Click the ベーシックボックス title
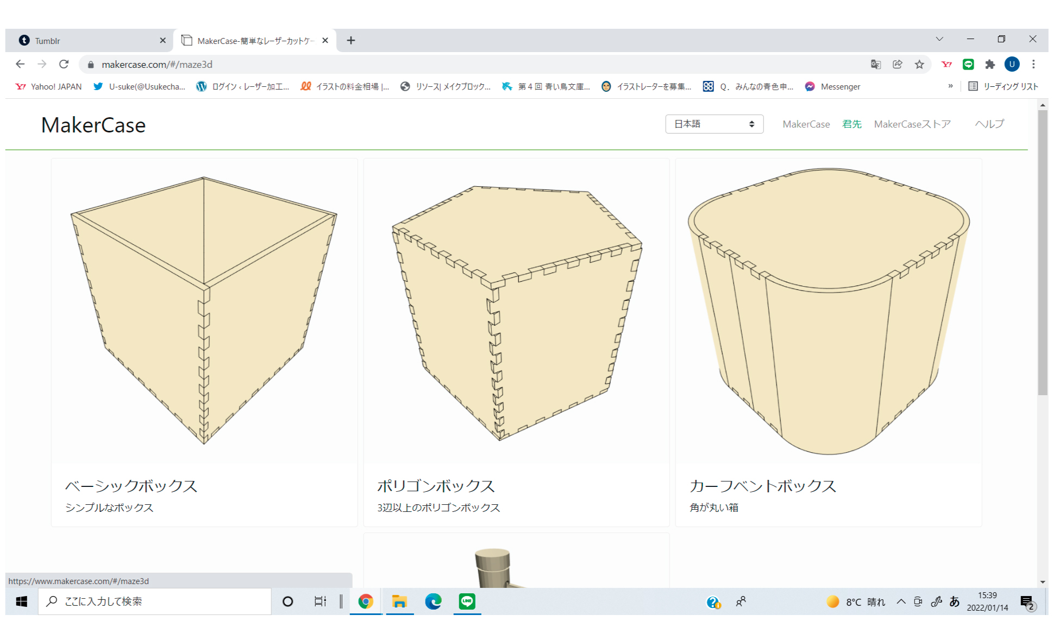1053x640 pixels. 131,486
